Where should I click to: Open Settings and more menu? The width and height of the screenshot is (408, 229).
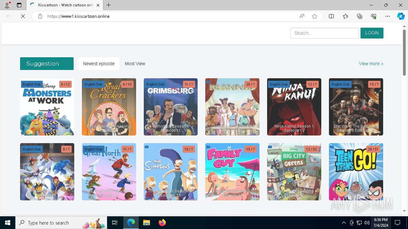tap(388, 16)
